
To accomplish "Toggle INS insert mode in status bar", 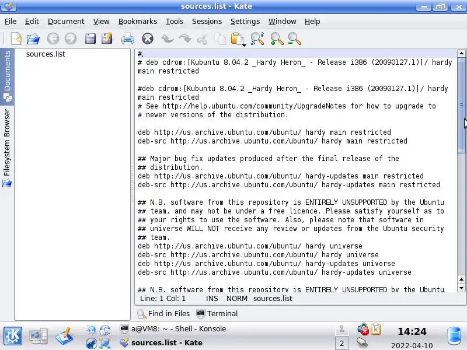I will 212,299.
